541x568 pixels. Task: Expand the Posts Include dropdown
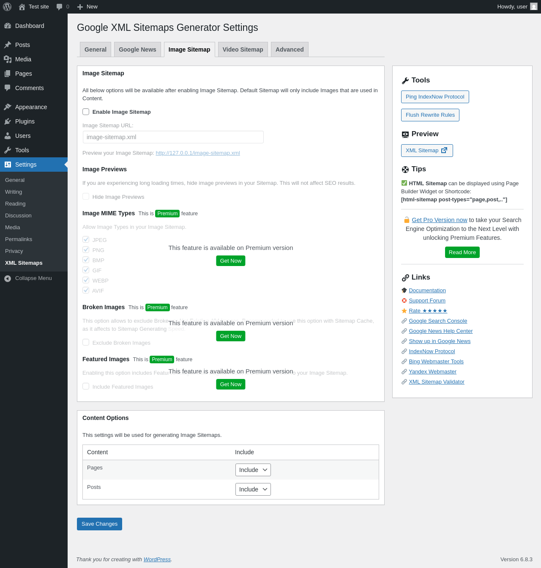pos(253,489)
